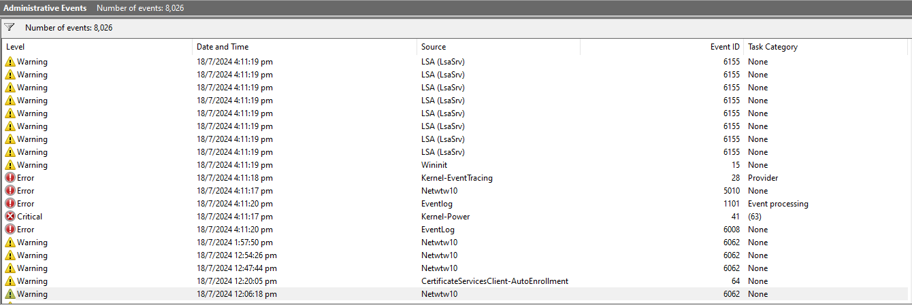The width and height of the screenshot is (912, 305).
Task: Click warning icon of the CertificateServicesClient-AutoEnrollment event
Action: 10,281
